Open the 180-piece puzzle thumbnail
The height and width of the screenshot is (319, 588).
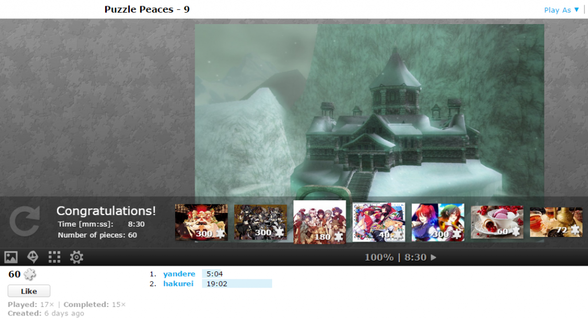pyautogui.click(x=319, y=222)
